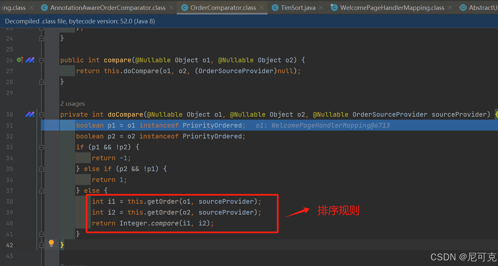
Task: Click 'doCompare' method declaration name on line 30
Action: coord(125,114)
